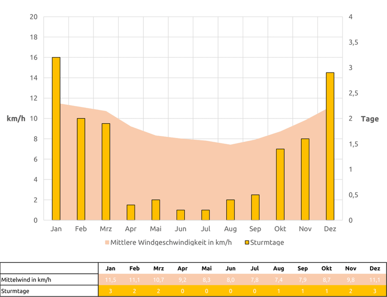Click the peach wind speed legend swatch

106,242
